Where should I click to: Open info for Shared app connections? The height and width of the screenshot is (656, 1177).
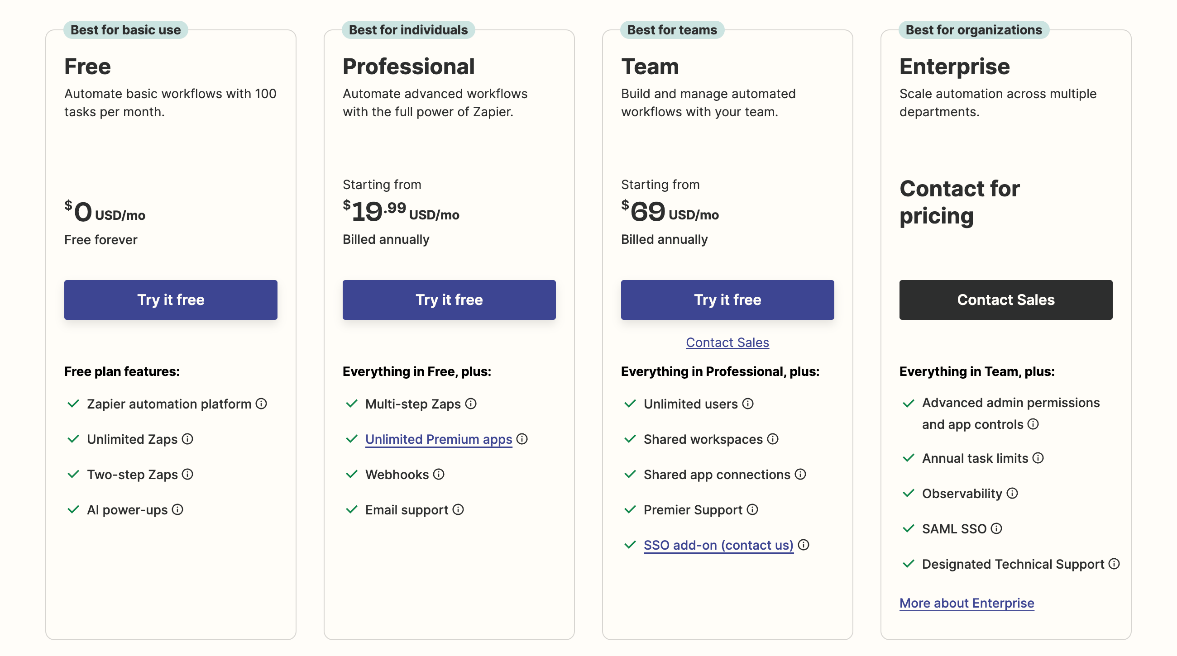[800, 474]
